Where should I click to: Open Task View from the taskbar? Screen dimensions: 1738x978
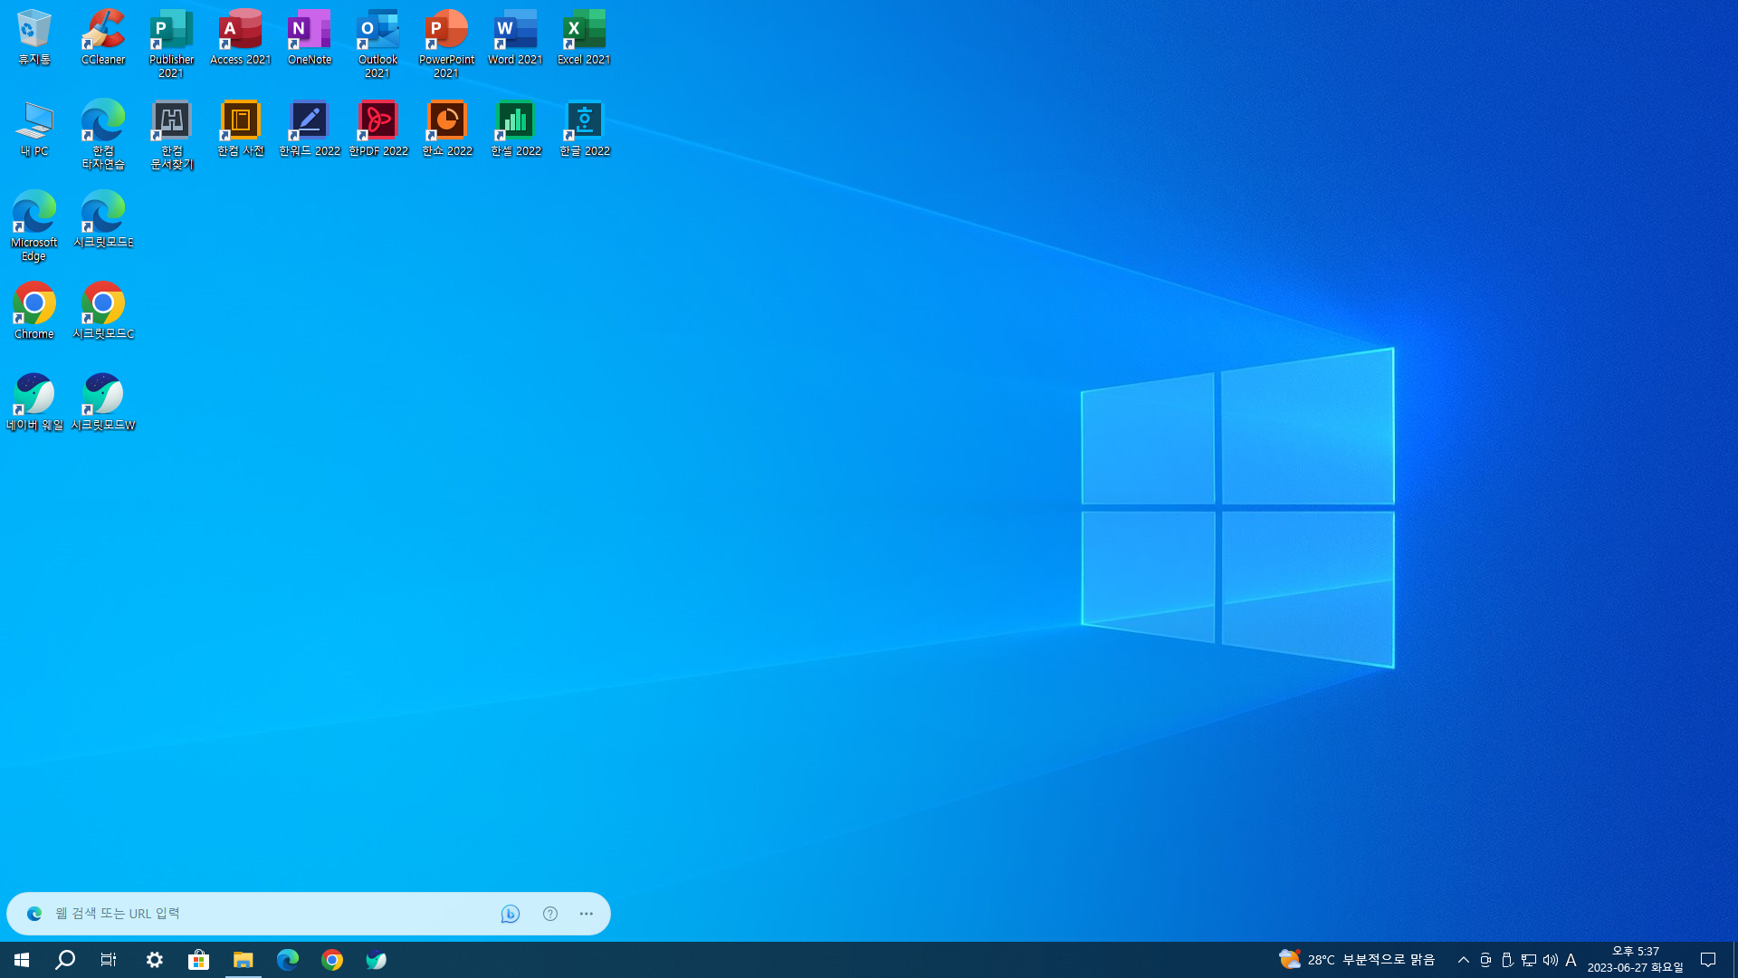(109, 960)
